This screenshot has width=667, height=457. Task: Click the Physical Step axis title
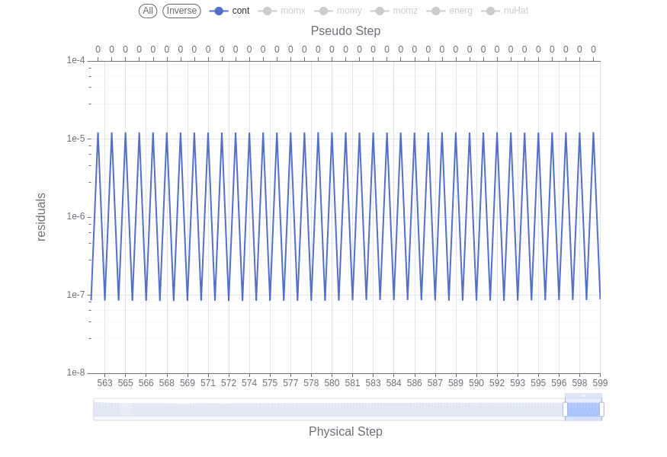[345, 432]
